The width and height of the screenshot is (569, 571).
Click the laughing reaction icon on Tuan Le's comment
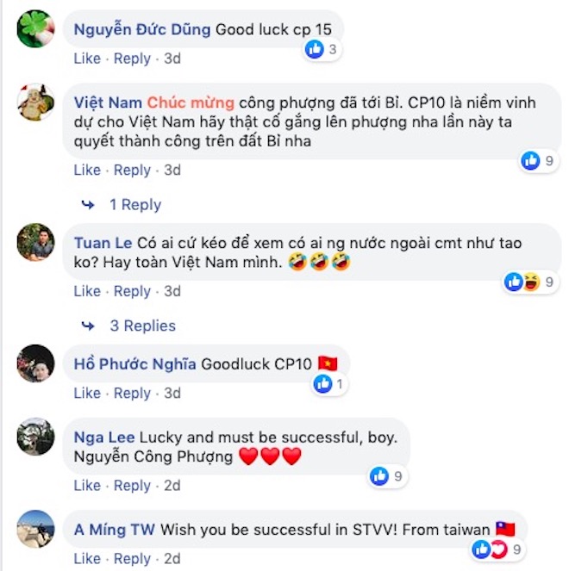pyautogui.click(x=531, y=282)
